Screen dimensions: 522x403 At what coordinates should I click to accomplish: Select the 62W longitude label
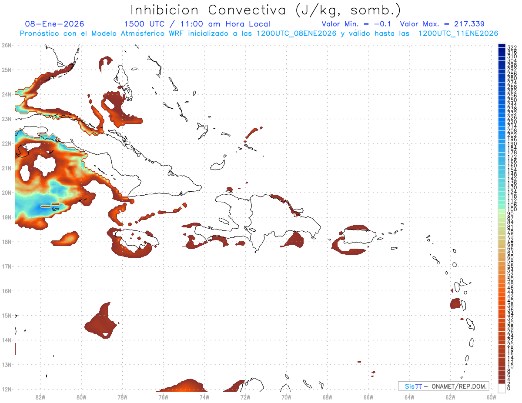450,396
